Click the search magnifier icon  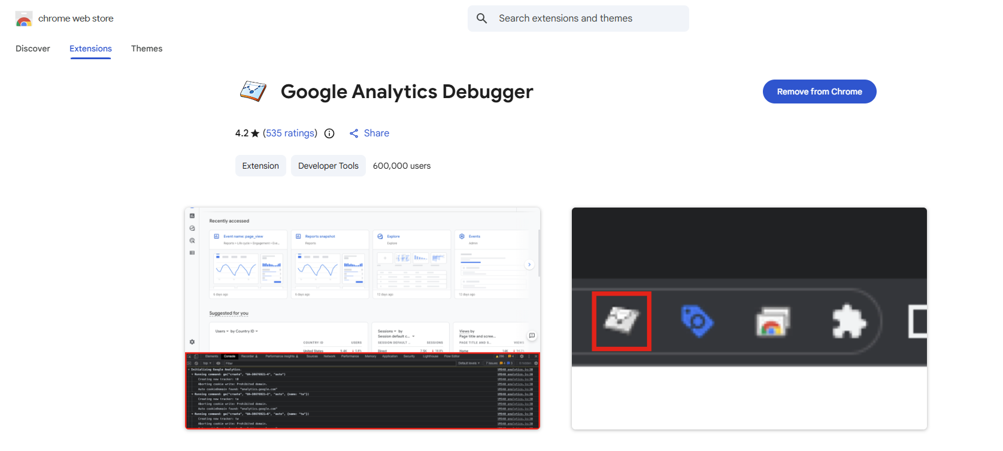coord(482,19)
